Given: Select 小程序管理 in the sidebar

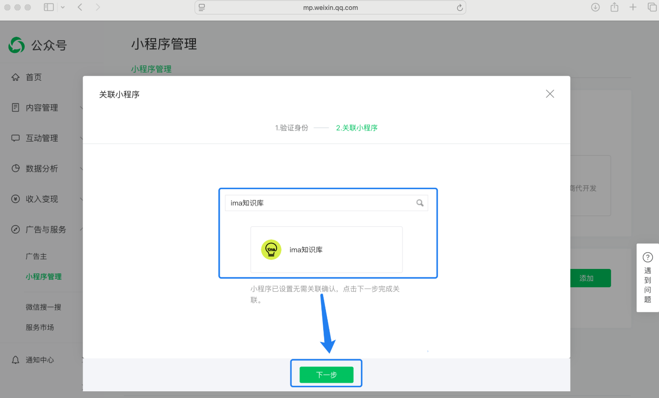Looking at the screenshot, I should click(43, 277).
